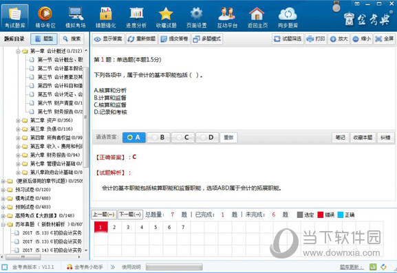Click the medal icon in title bar
Viewport: 397px width, 273px height.
pos(336,7)
